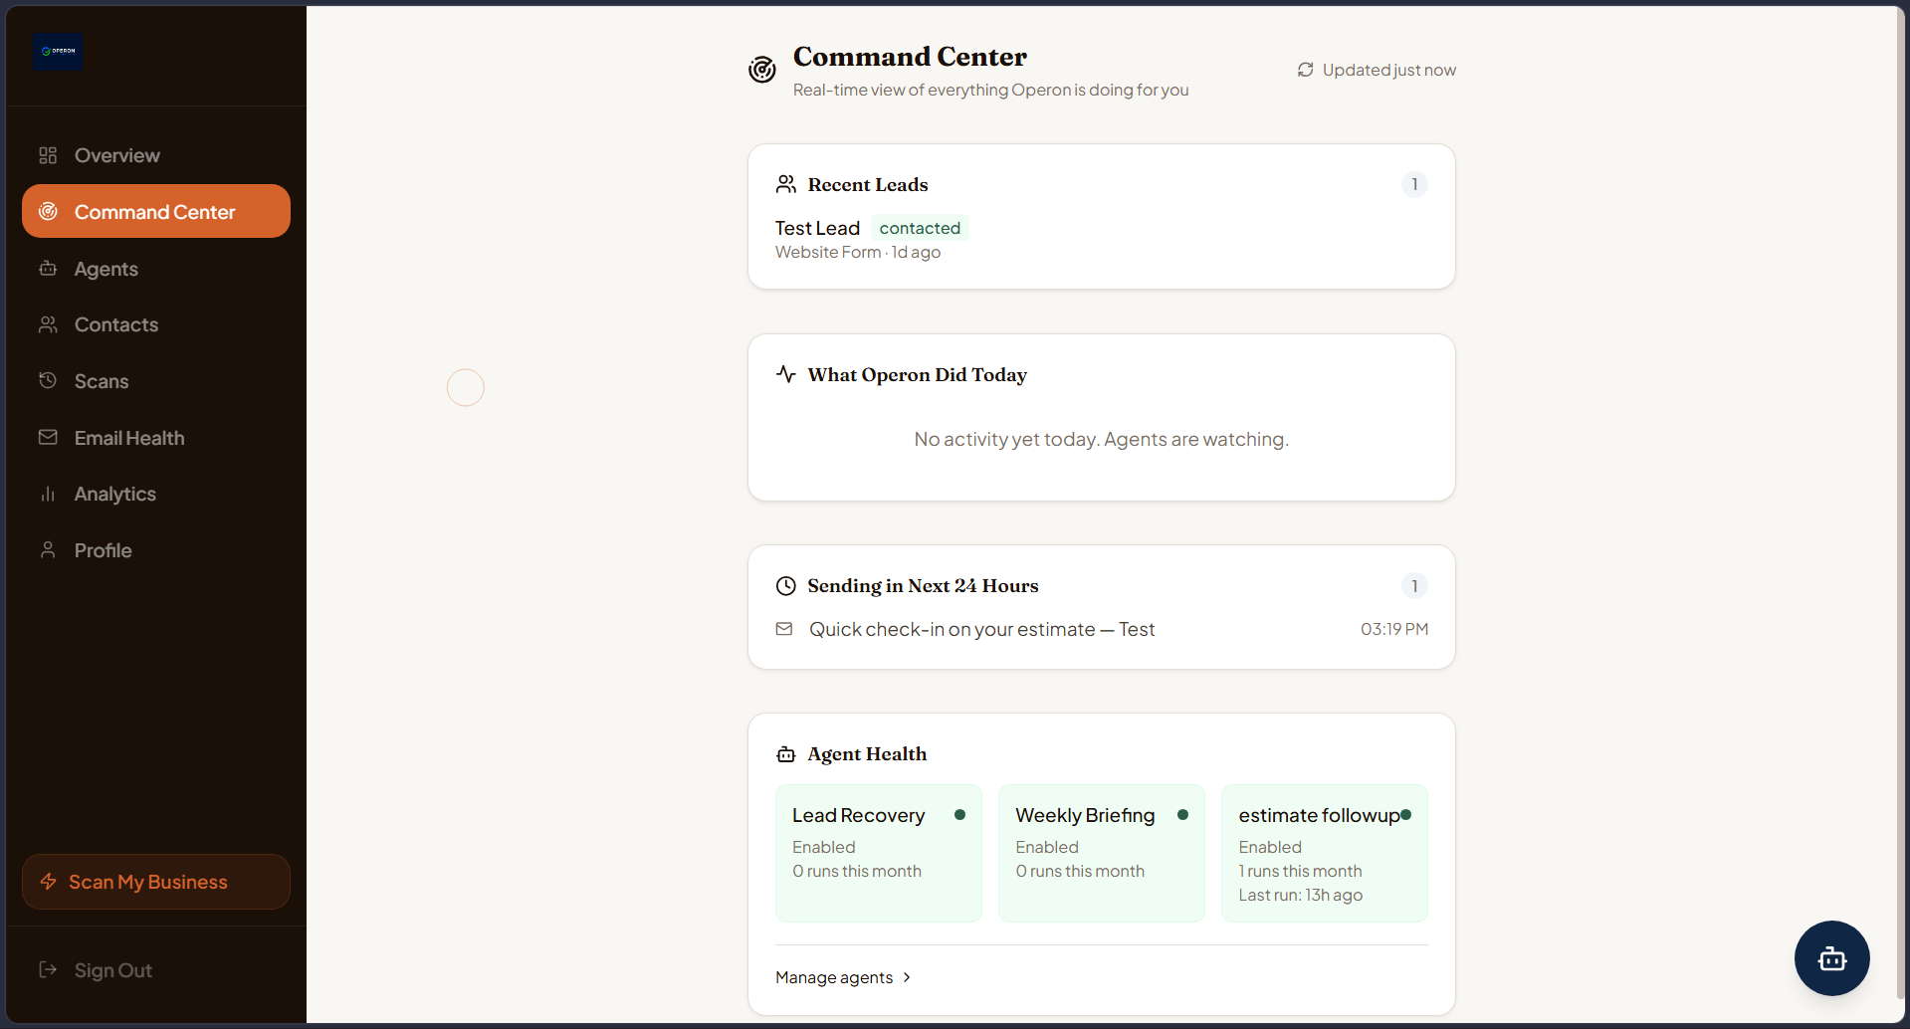Go to Agents page
This screenshot has width=1910, height=1029.
pos(156,268)
